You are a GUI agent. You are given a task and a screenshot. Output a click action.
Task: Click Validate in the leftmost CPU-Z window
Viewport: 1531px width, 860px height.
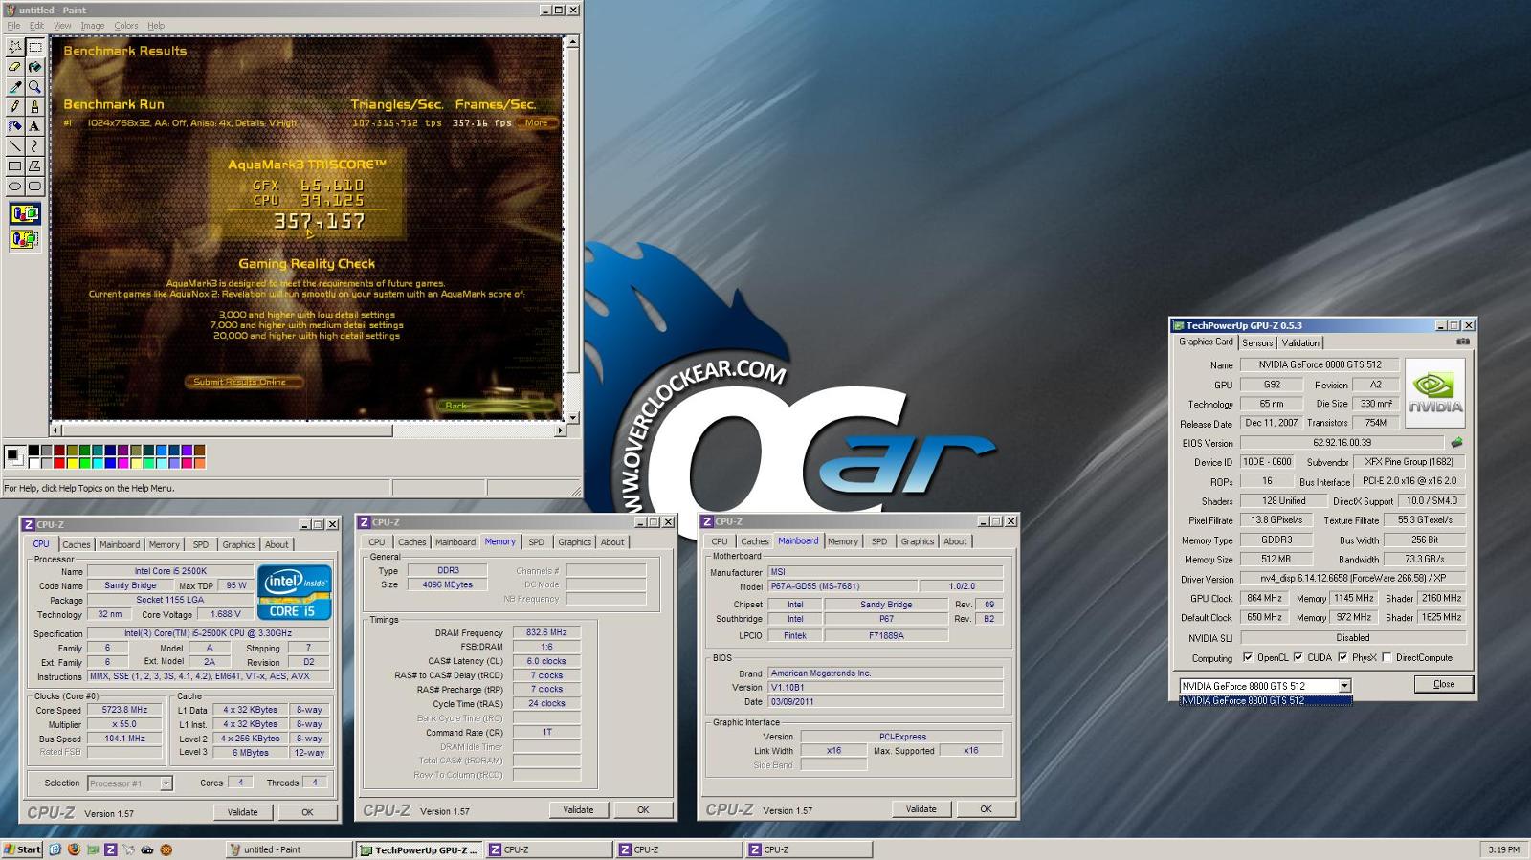(242, 812)
